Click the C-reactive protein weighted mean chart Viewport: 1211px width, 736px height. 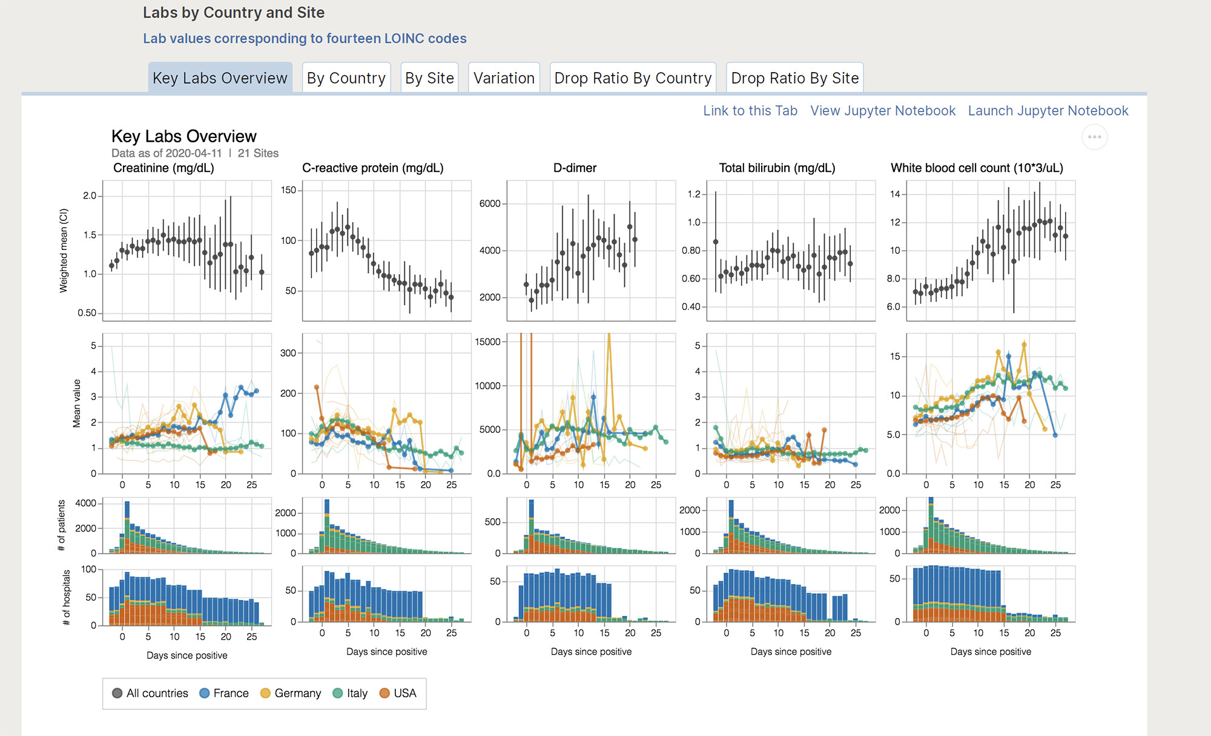tap(386, 250)
